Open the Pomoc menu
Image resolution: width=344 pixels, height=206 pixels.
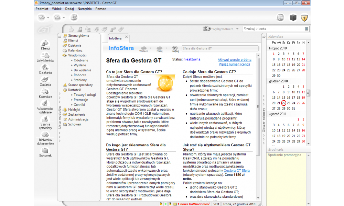coord(100,9)
